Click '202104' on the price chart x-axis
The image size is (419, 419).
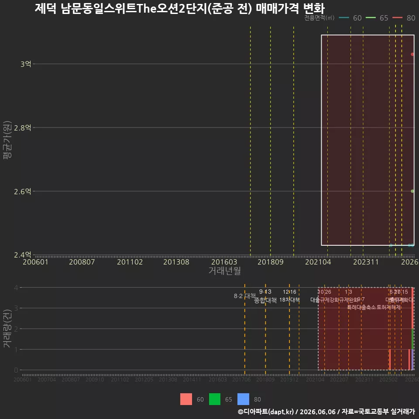[318, 262]
